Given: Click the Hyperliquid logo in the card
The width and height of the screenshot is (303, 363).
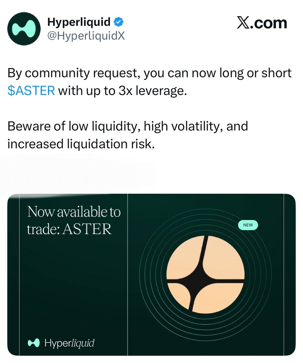Looking at the screenshot, I should pyautogui.click(x=34, y=343).
